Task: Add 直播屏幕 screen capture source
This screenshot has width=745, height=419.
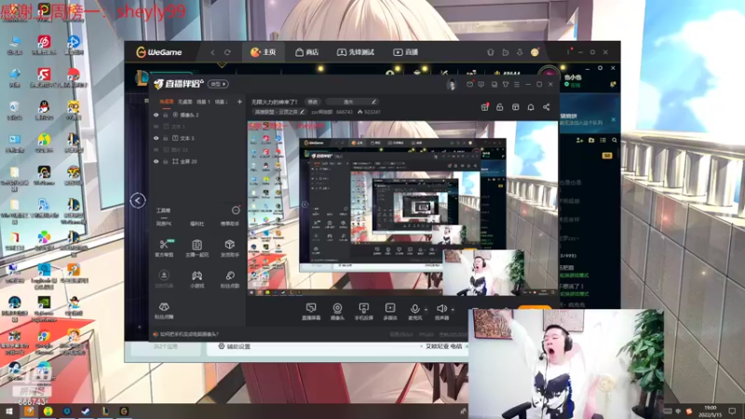Action: click(311, 312)
